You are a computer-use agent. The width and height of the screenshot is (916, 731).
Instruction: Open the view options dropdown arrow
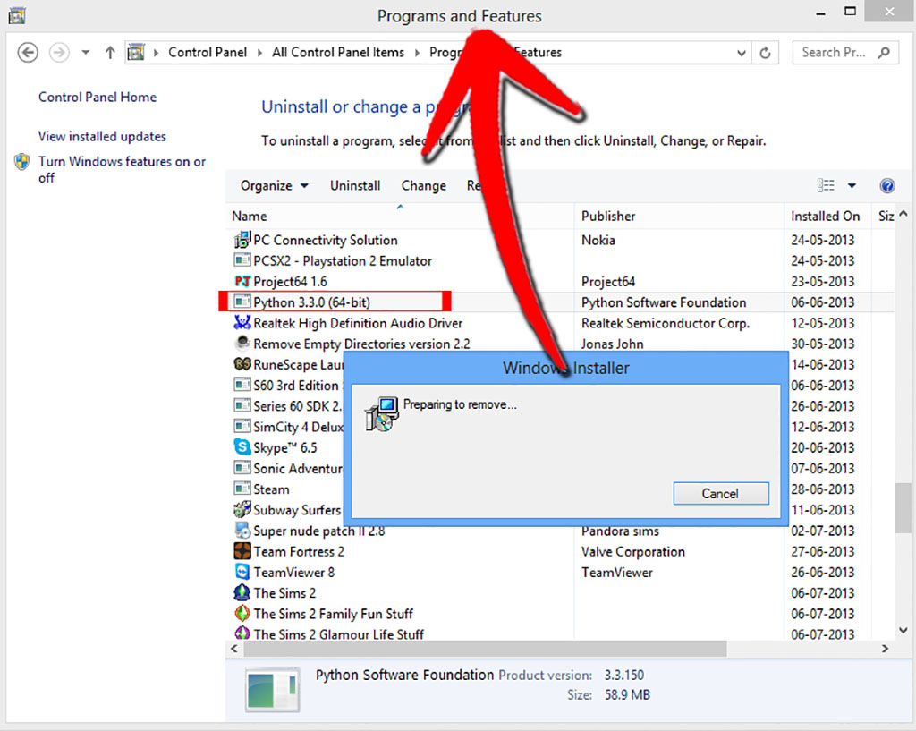[852, 186]
